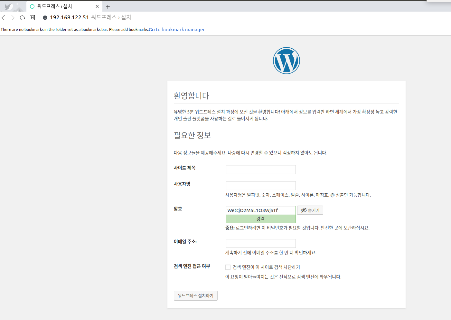Enable the 검색 엔진 차단하기 checkbox
This screenshot has height=320, width=451.
[x=228, y=267]
